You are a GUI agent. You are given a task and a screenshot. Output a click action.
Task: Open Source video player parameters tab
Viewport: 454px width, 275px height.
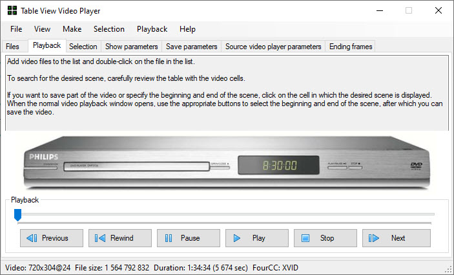273,47
